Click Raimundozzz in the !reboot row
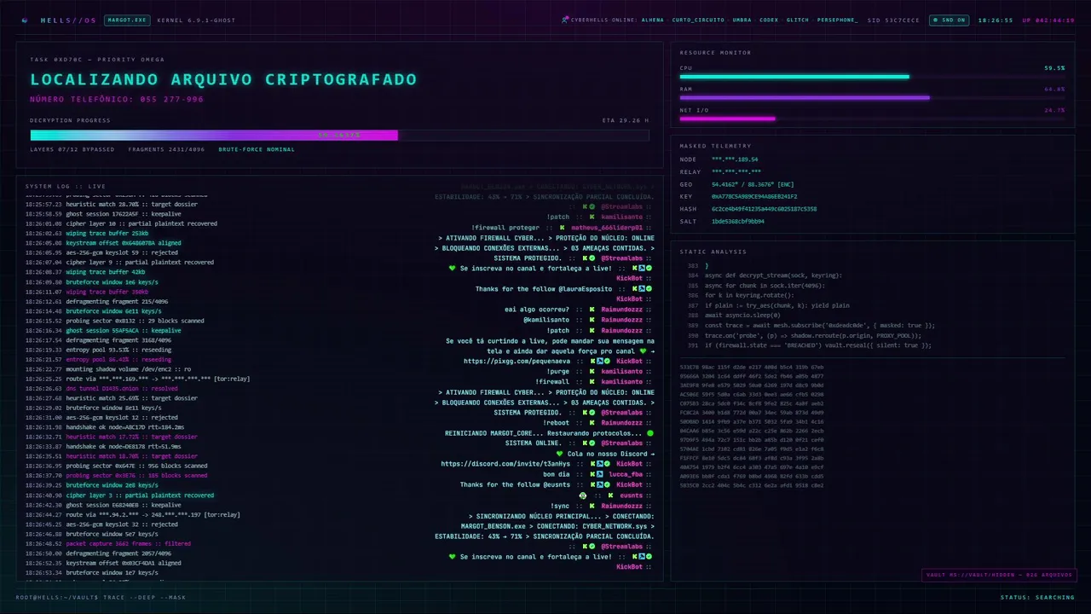The height and width of the screenshot is (614, 1091). (x=621, y=423)
